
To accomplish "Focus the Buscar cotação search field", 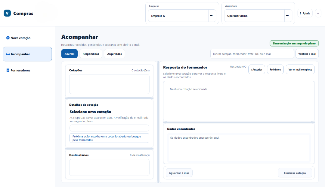I will pos(252,54).
